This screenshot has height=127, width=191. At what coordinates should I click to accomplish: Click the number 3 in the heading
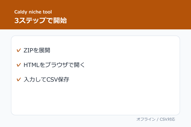coord(16,20)
